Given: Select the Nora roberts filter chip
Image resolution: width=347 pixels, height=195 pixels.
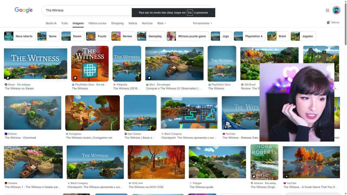Looking at the screenshot, I should (x=20, y=36).
